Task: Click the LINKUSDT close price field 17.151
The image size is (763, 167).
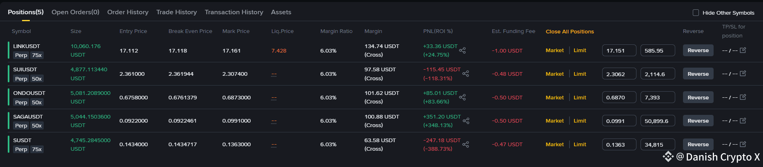Action: click(619, 51)
